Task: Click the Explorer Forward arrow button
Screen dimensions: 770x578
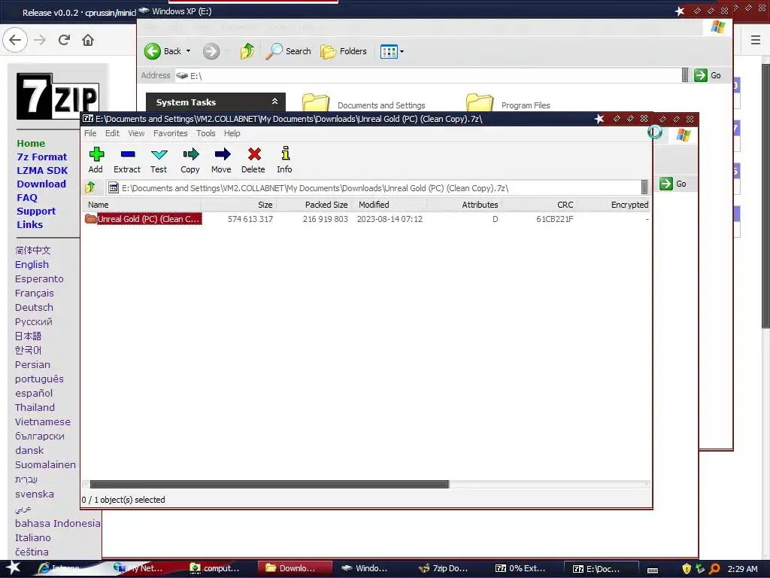Action: tap(211, 51)
